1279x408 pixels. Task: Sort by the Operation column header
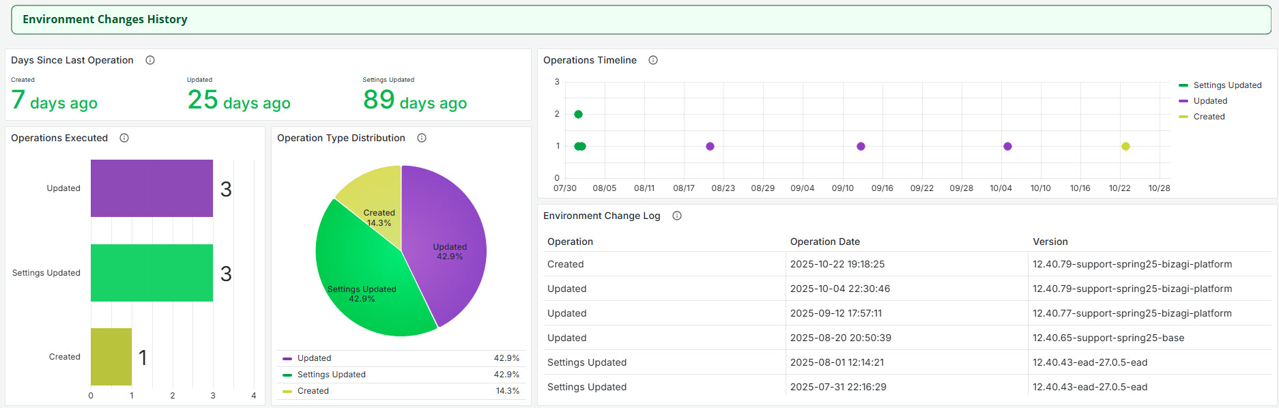point(570,242)
